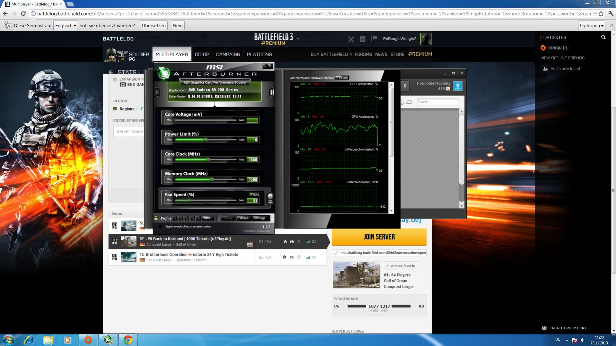
Task: Open the Englisch language dropdown
Action: 66,26
